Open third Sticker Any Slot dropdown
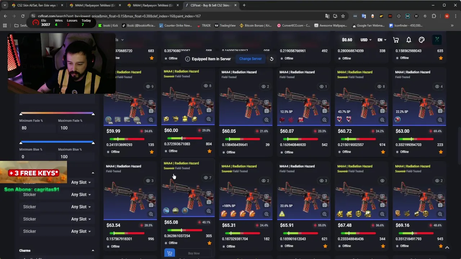Screen dimensions: 461x259 click(x=81, y=207)
